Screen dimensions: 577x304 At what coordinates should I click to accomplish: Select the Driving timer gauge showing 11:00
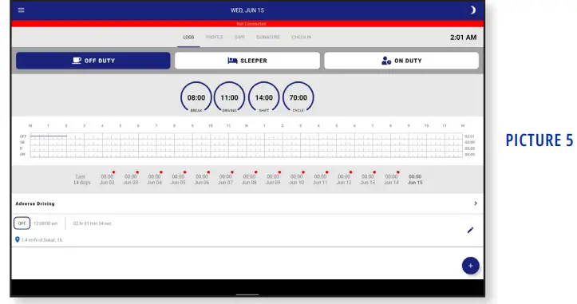(229, 97)
